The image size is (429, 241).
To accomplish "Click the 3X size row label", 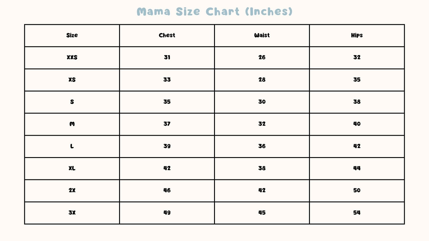I will [x=72, y=213].
